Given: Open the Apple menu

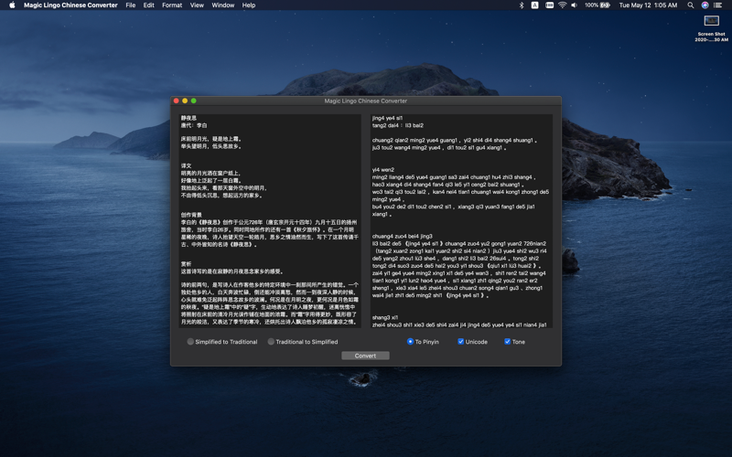Looking at the screenshot, I should [x=12, y=5].
